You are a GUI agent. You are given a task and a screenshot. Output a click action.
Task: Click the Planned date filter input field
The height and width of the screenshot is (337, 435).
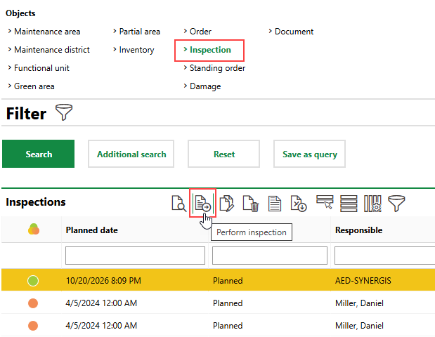[x=135, y=256]
